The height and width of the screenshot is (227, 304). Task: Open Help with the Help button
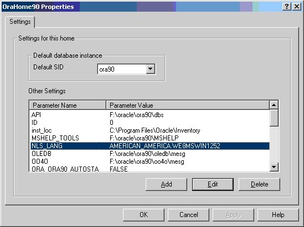point(278,215)
